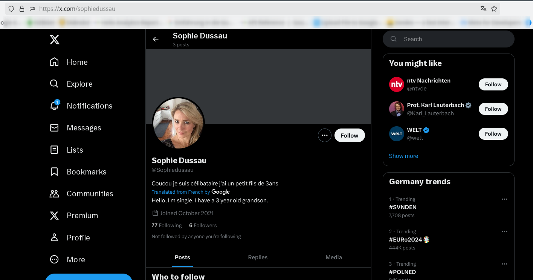This screenshot has height=280, width=533.
Task: Open Notifications via the bell icon
Action: pyautogui.click(x=54, y=106)
